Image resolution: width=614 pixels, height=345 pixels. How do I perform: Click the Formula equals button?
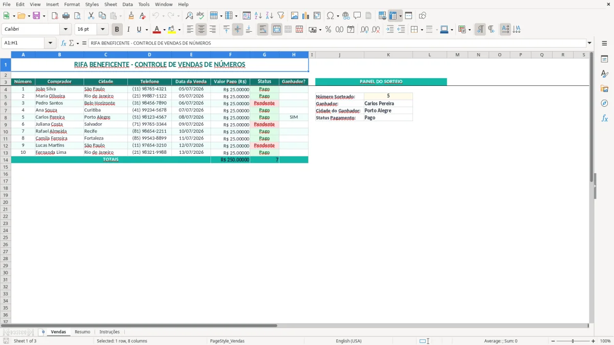(84, 43)
